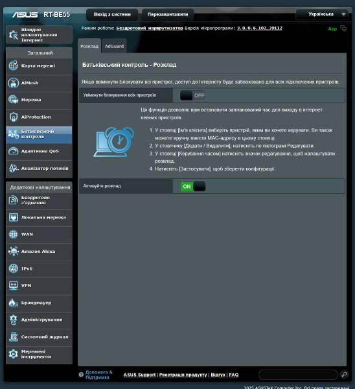Click the Аналізатор потоків waveform icon
Image resolution: width=355 pixels, height=389 pixels.
[x=14, y=168]
